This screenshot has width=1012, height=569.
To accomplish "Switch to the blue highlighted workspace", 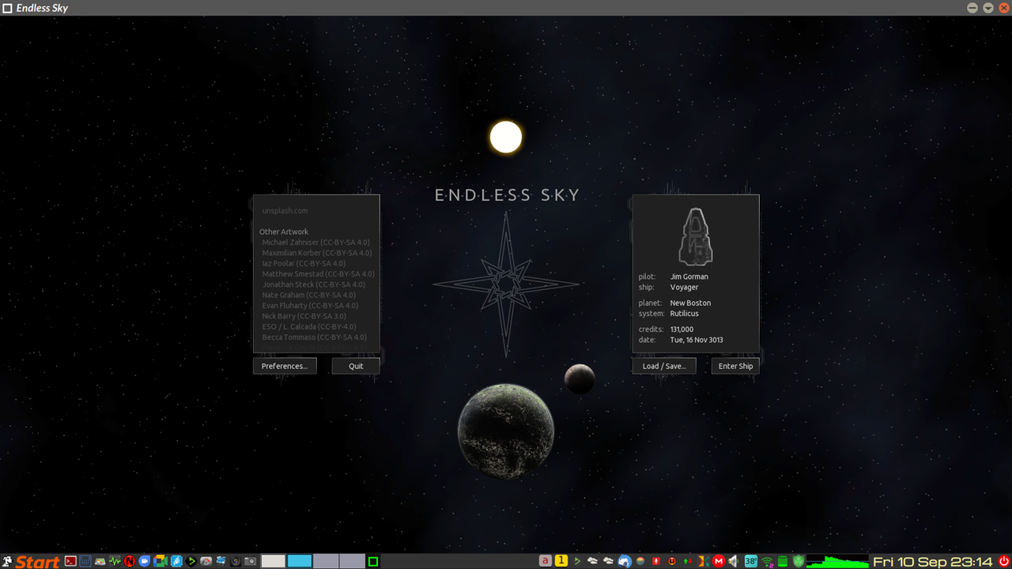I will click(x=301, y=561).
